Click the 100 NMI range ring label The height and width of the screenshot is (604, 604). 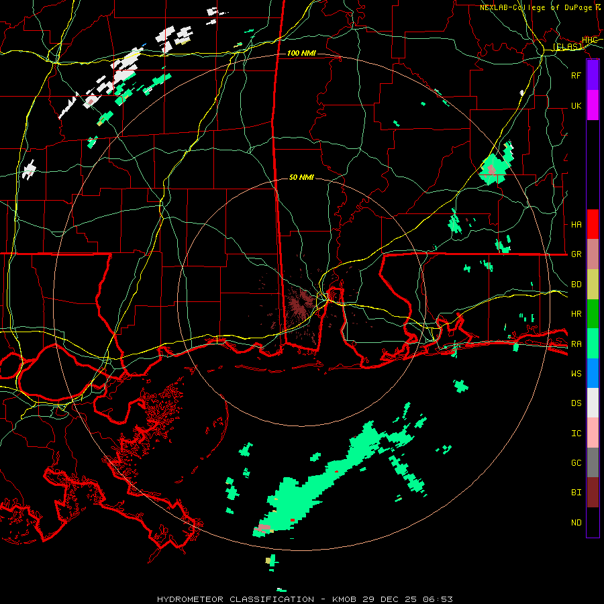(301, 53)
